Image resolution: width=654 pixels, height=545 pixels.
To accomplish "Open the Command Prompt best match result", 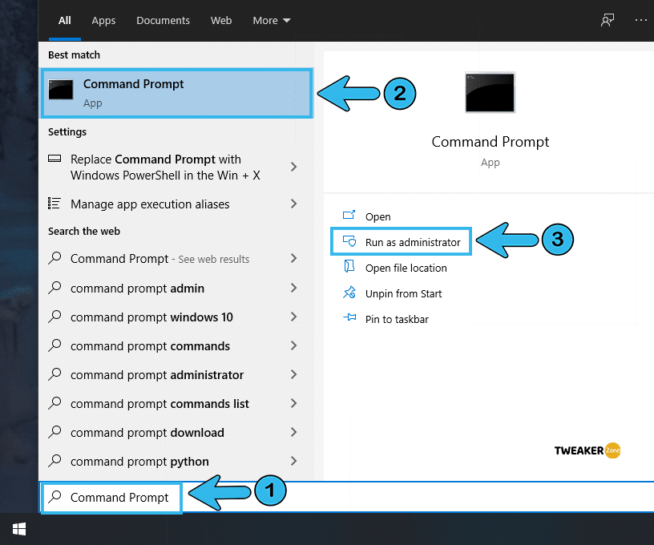I will tap(177, 94).
